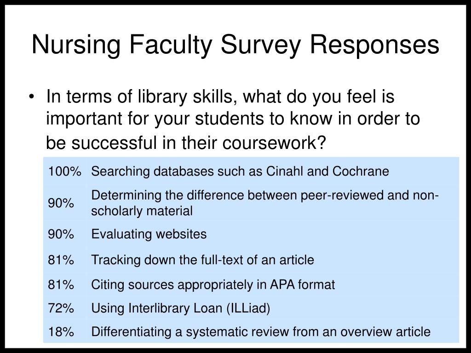Click the 'Evaluating websites' row text

(x=149, y=234)
